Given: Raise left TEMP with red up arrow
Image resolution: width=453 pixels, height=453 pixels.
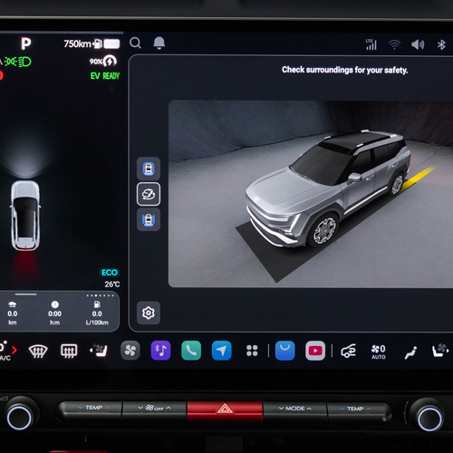Looking at the screenshot, I should point(107,408).
